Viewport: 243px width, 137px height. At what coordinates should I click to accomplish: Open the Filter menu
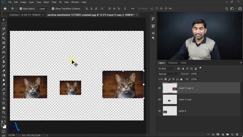click(x=54, y=2)
